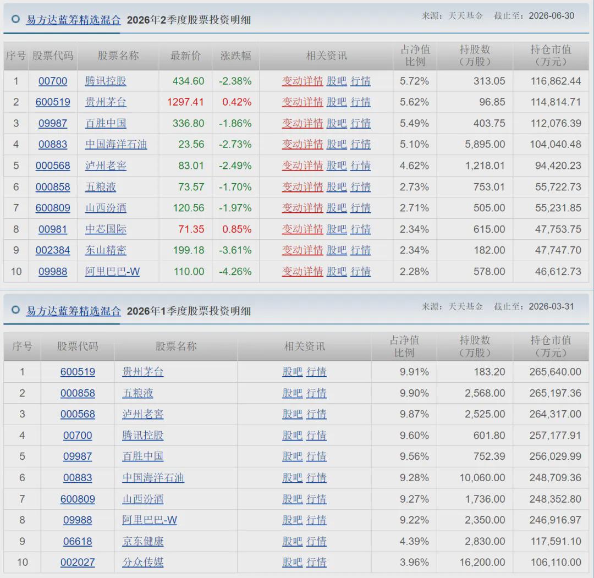Image resolution: width=594 pixels, height=578 pixels.
Task: Open 股吧 for 分众传媒
Action: tap(292, 563)
